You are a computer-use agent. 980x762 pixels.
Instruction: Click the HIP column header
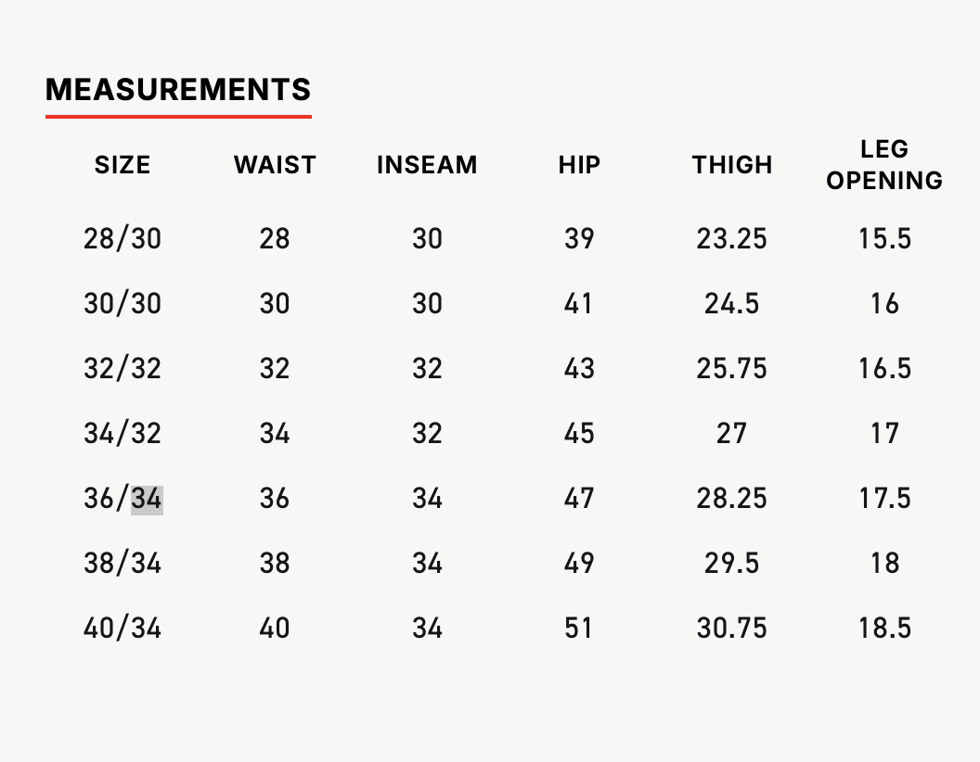(x=579, y=165)
